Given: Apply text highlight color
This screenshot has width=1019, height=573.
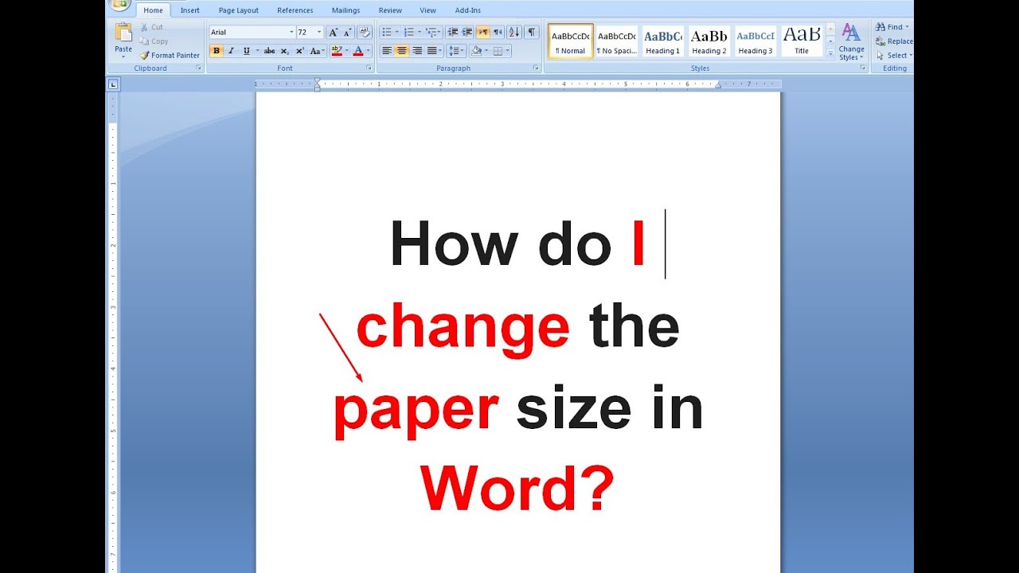Looking at the screenshot, I should point(336,51).
